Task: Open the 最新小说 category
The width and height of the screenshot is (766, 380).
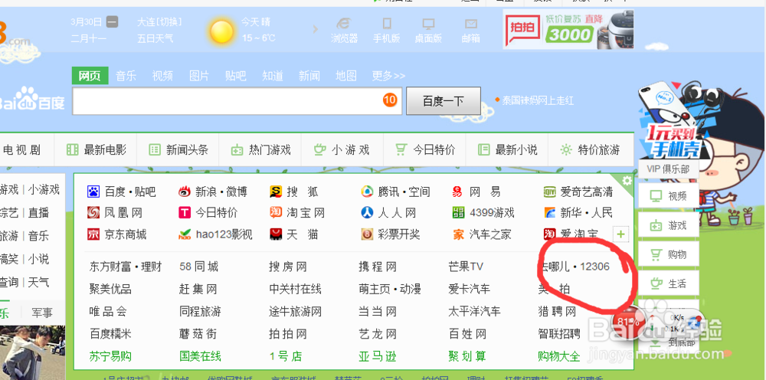Action: pos(508,150)
